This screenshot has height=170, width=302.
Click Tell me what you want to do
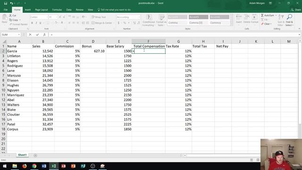click(x=114, y=9)
